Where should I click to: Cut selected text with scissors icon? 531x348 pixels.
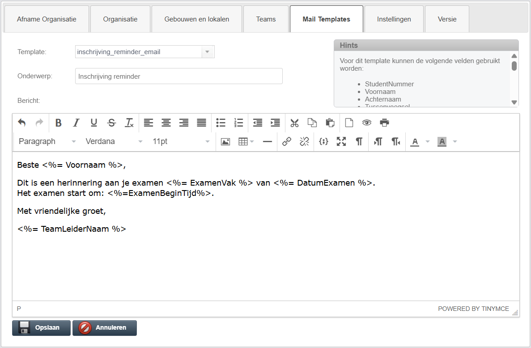(x=295, y=123)
